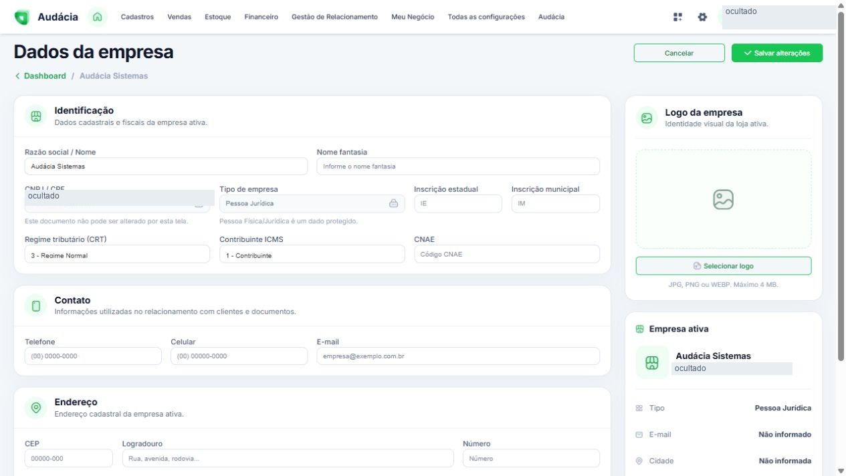Viewport: 846px width, 476px height.
Task: Click the Contato section phone icon
Action: [36, 306]
